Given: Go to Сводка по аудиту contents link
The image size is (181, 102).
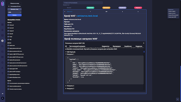Looking at the screenshot, I should pyautogui.click(x=172, y=11).
